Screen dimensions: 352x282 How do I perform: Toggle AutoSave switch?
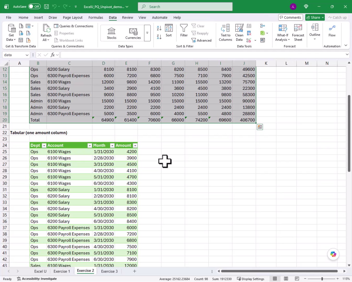34,7
